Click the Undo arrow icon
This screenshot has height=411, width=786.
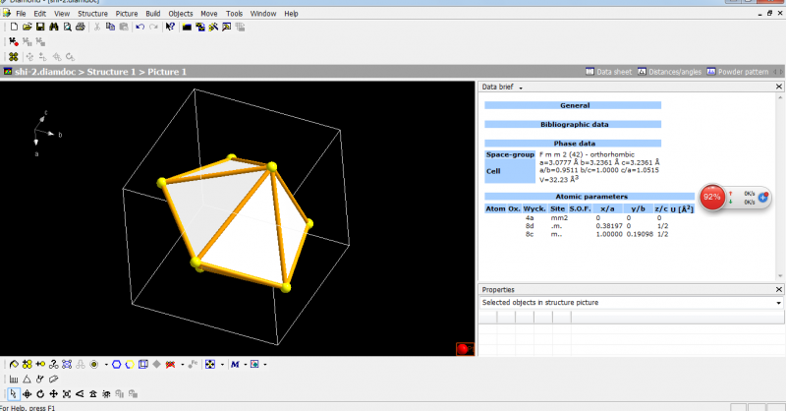(x=140, y=27)
